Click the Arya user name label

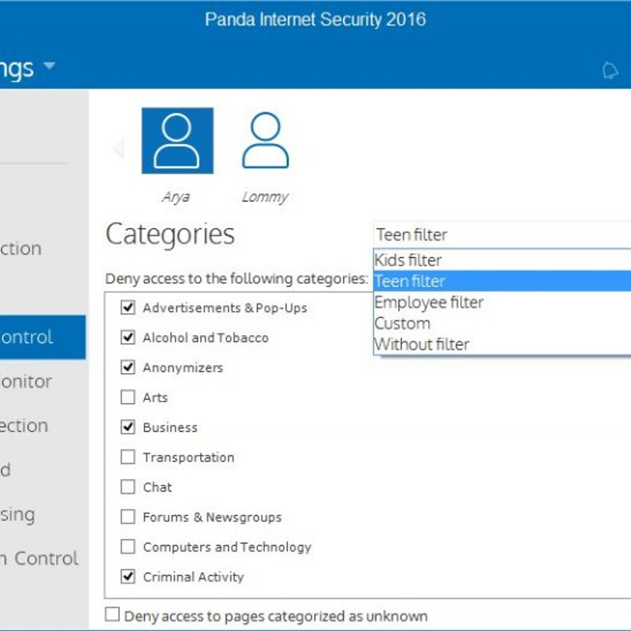click(x=176, y=197)
